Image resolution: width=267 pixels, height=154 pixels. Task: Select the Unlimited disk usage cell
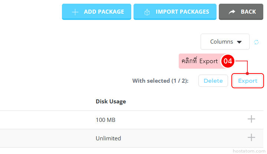108,138
